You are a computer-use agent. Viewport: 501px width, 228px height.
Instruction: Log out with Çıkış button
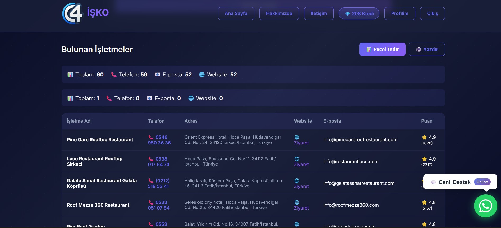433,13
